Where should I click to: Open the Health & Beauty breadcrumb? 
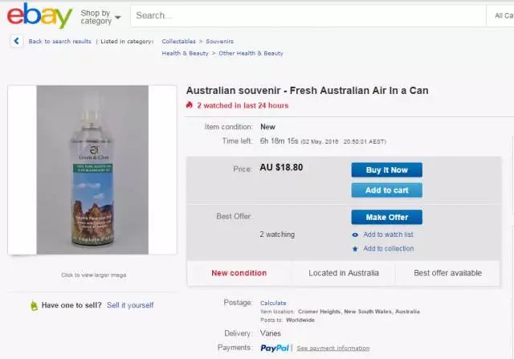[185, 53]
